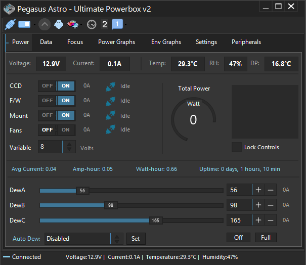Click the Uptime text readout
This screenshot has height=265, width=306.
pos(239,169)
